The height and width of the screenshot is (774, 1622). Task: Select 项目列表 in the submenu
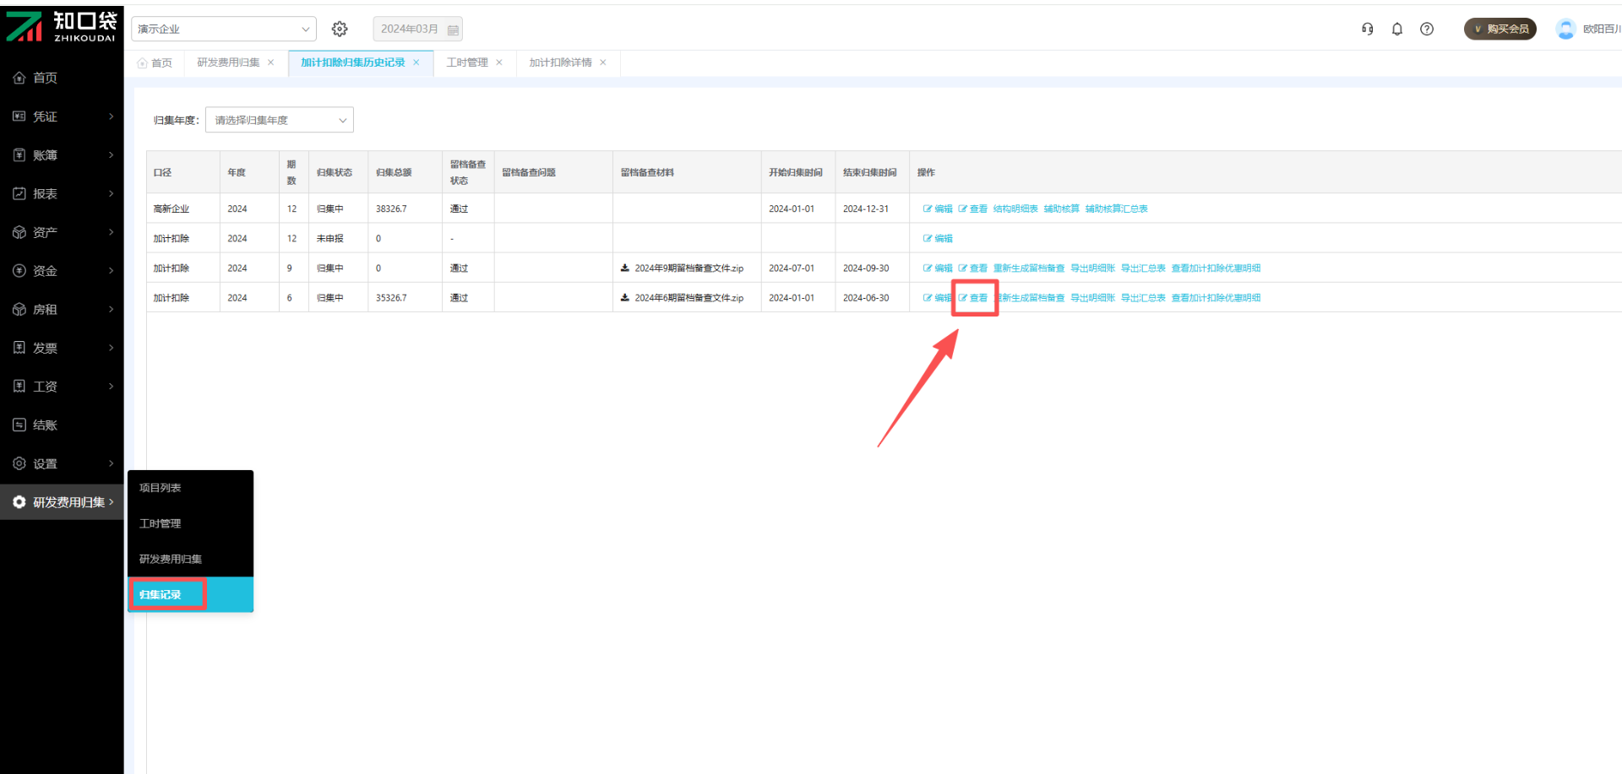point(161,488)
